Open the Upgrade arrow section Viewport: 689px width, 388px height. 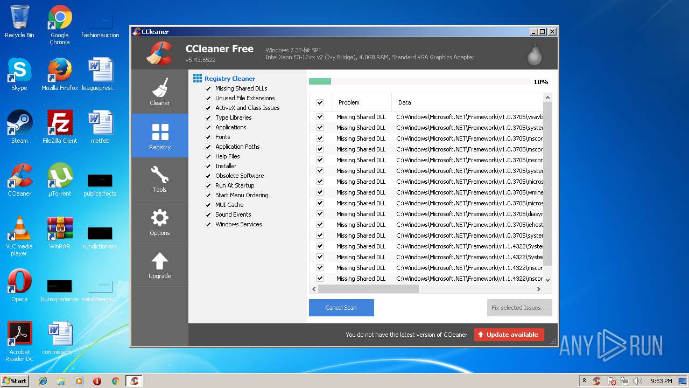point(160,265)
